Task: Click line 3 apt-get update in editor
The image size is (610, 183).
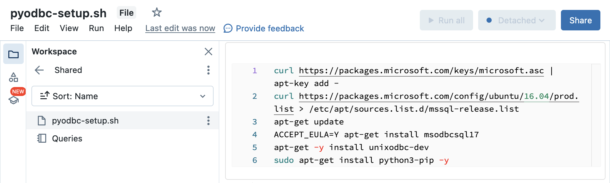Action: coord(309,122)
